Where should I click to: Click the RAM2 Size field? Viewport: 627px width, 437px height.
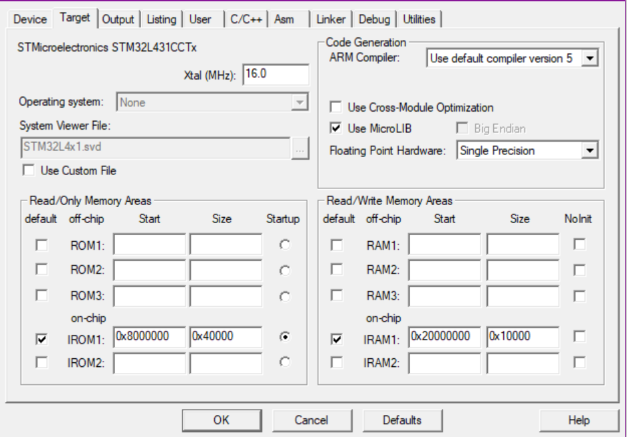523,270
